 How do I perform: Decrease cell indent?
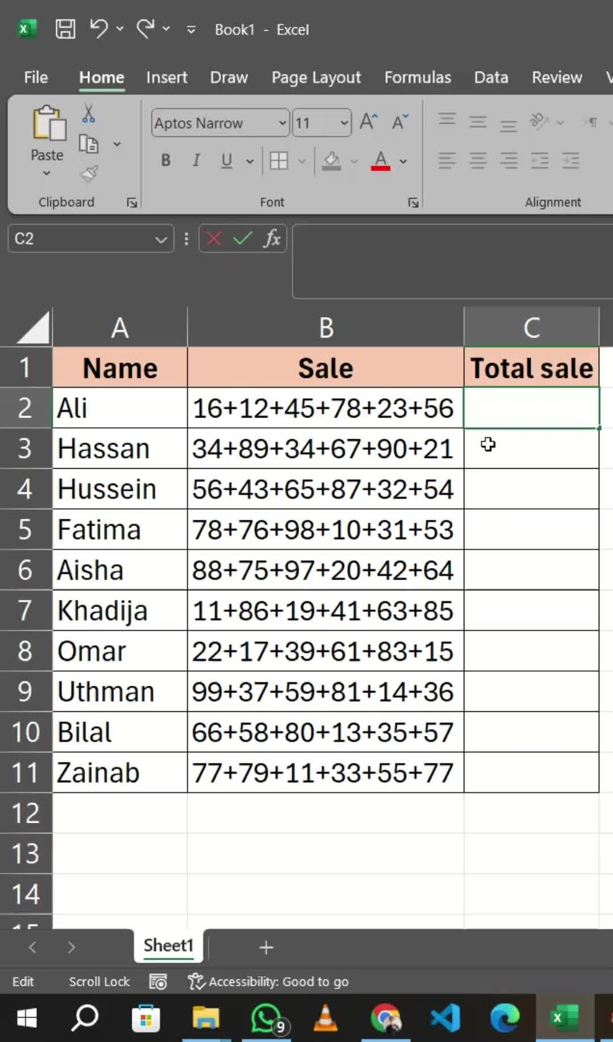[x=539, y=161]
